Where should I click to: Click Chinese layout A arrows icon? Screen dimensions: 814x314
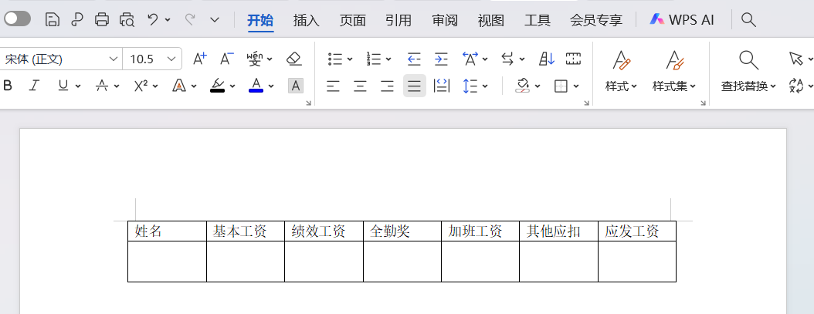point(470,59)
